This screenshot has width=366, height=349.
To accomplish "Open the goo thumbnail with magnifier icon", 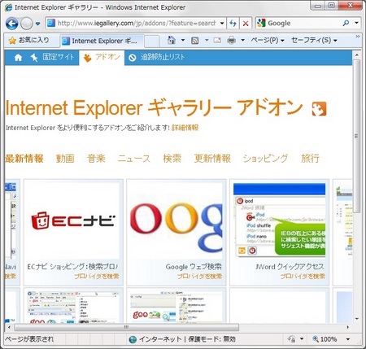I will [176, 307].
